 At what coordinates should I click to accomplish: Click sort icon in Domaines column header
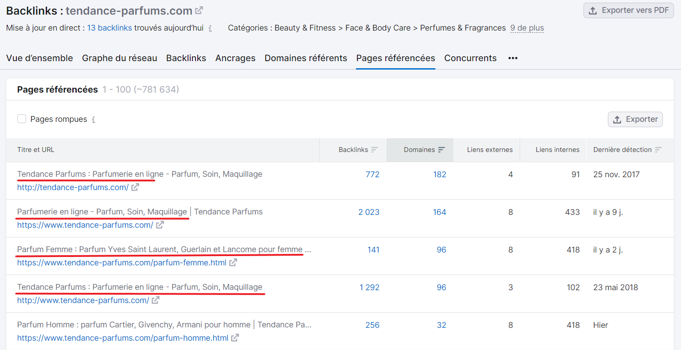442,150
